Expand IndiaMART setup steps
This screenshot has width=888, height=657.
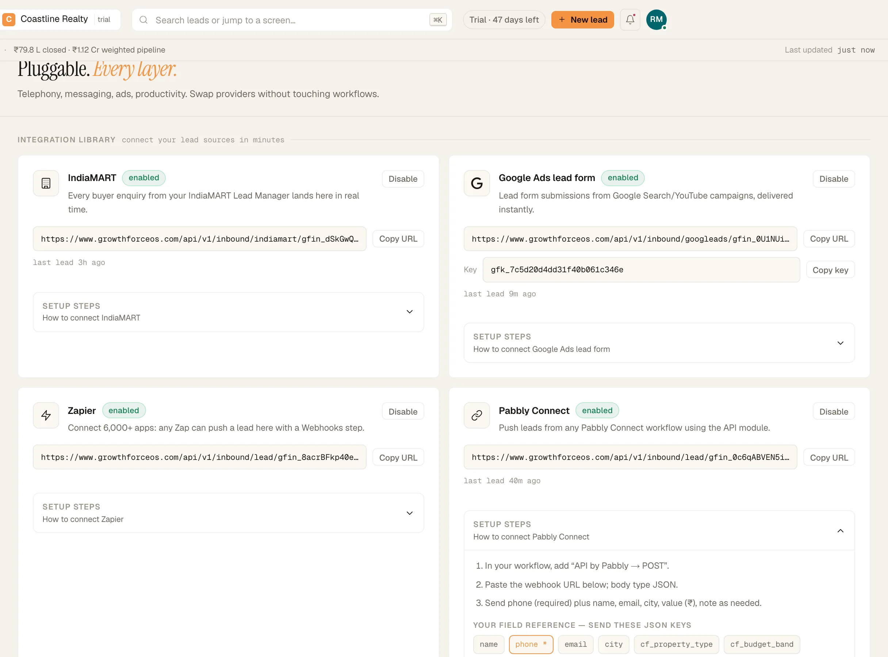click(228, 312)
